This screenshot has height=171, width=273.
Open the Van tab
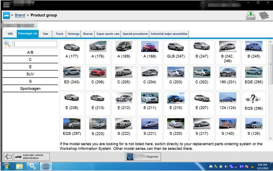[x=45, y=34]
